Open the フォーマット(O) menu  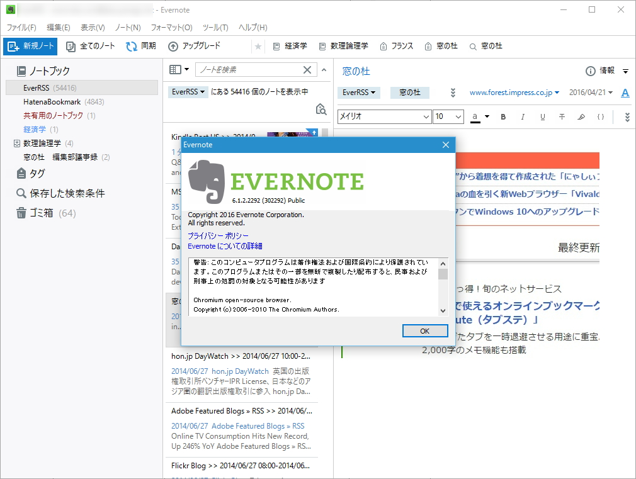pyautogui.click(x=171, y=28)
